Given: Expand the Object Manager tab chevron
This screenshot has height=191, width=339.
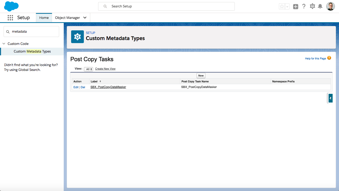Looking at the screenshot, I should click(85, 18).
